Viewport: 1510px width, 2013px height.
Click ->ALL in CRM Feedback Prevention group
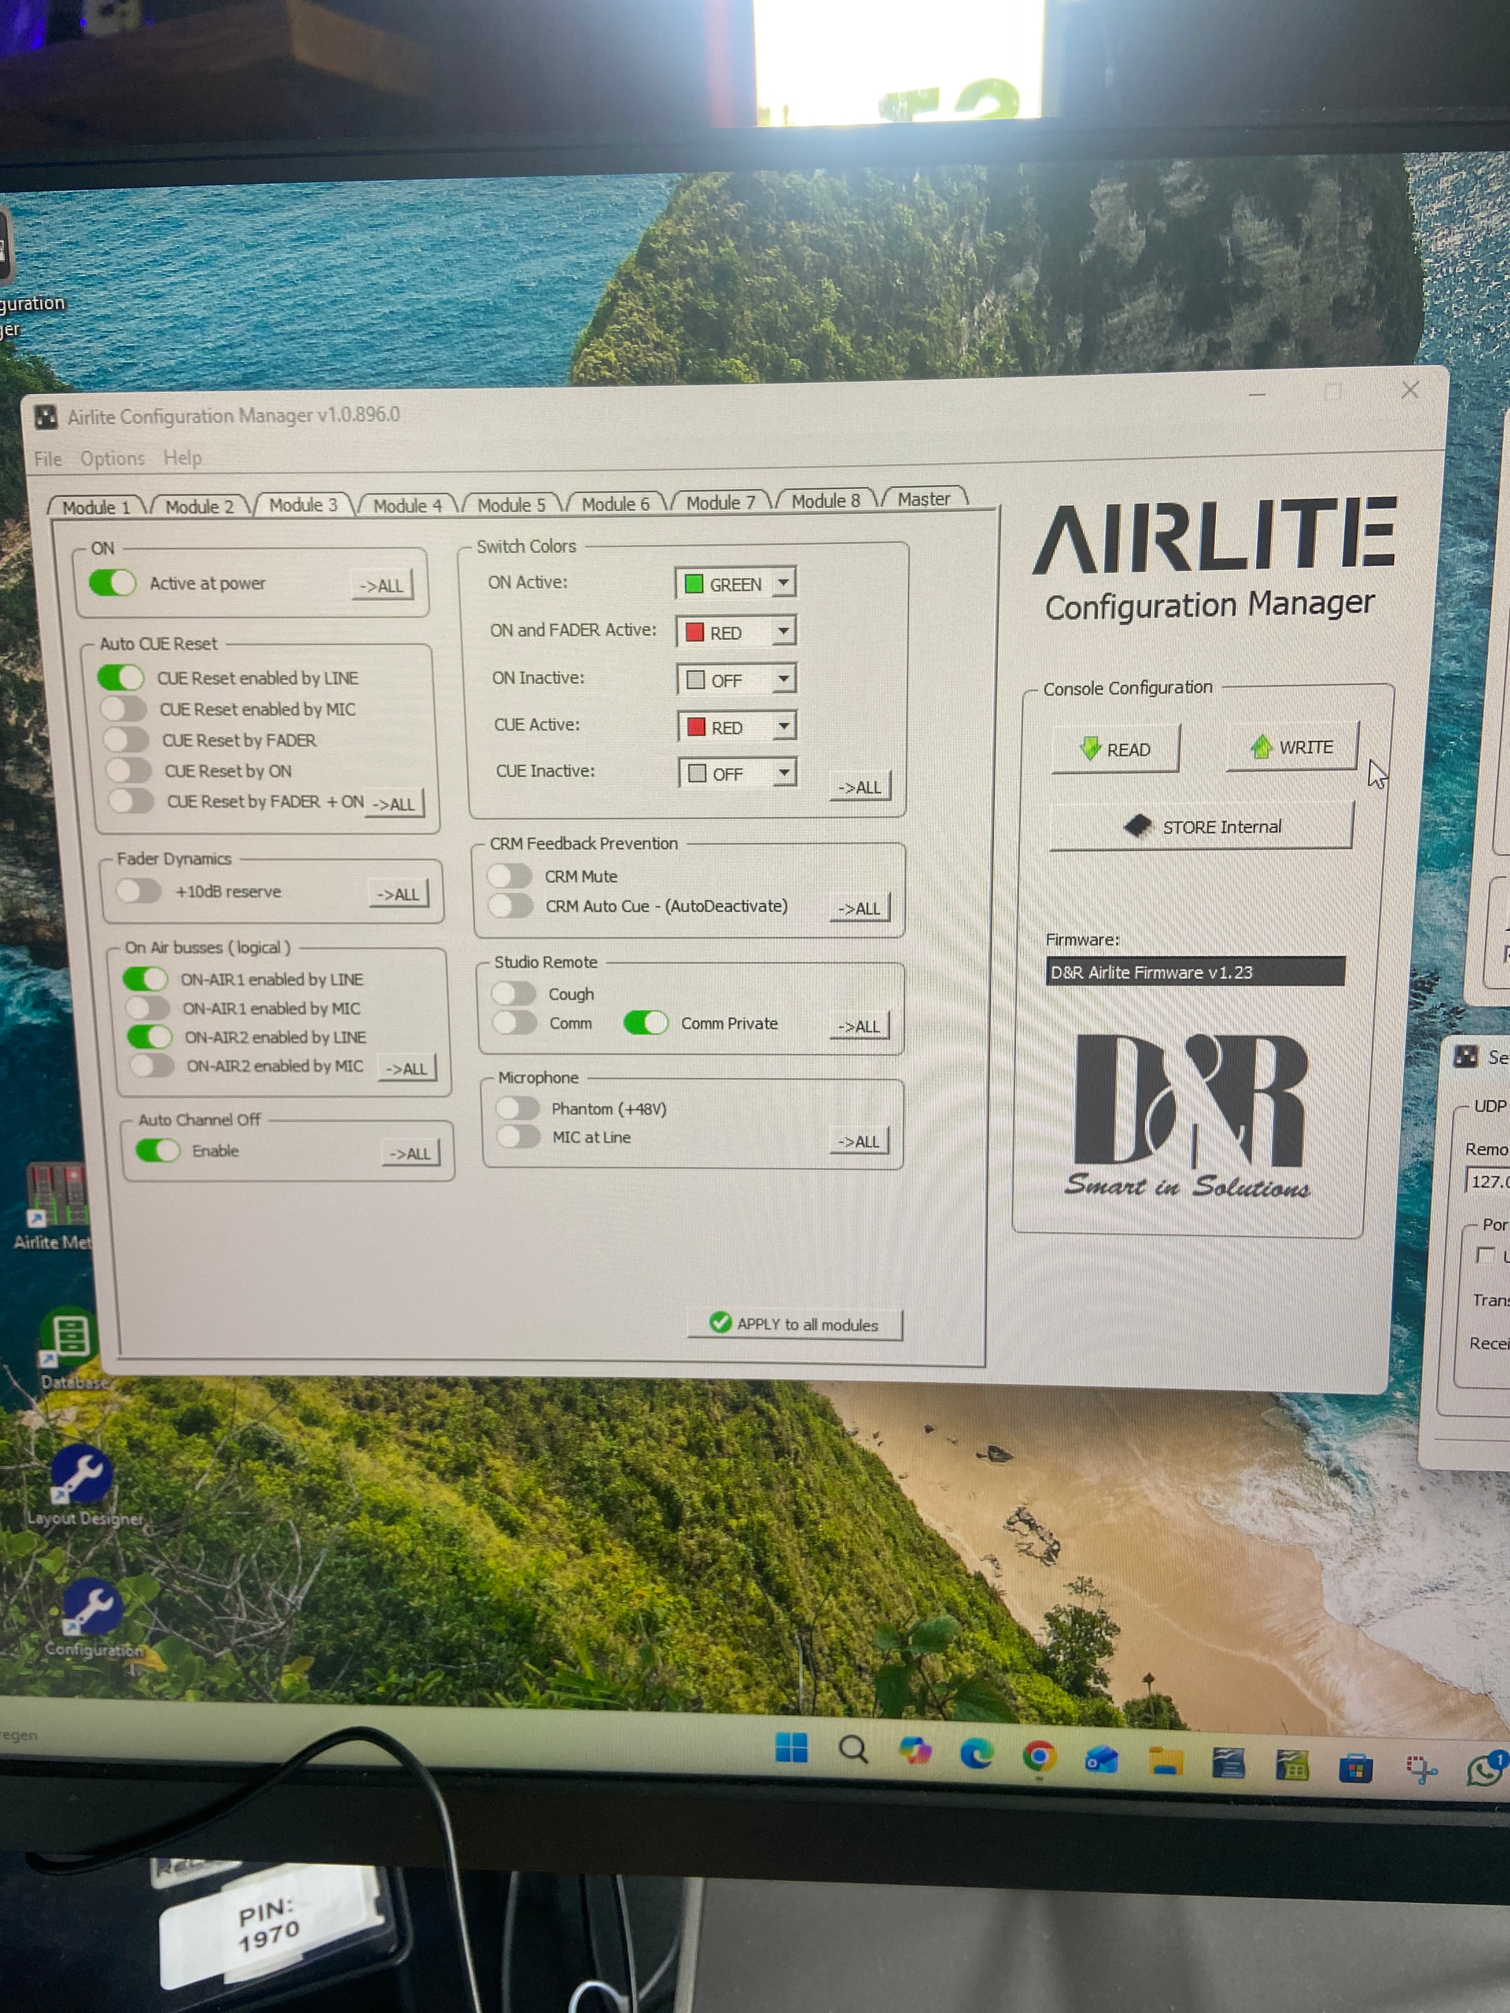860,908
